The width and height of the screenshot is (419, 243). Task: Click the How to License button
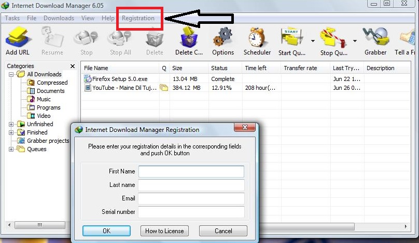pos(164,231)
